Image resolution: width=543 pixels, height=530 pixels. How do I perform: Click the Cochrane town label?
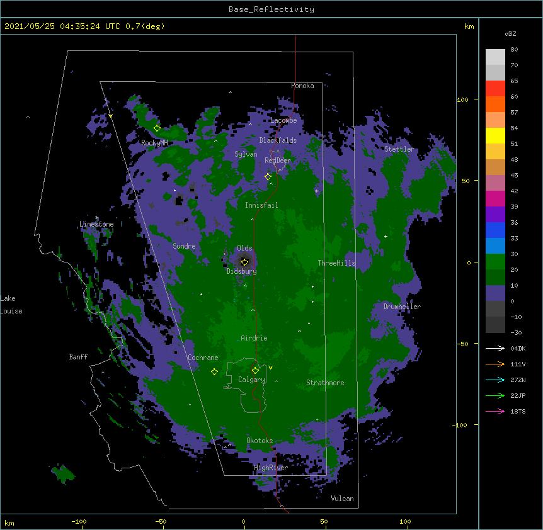[x=203, y=358]
